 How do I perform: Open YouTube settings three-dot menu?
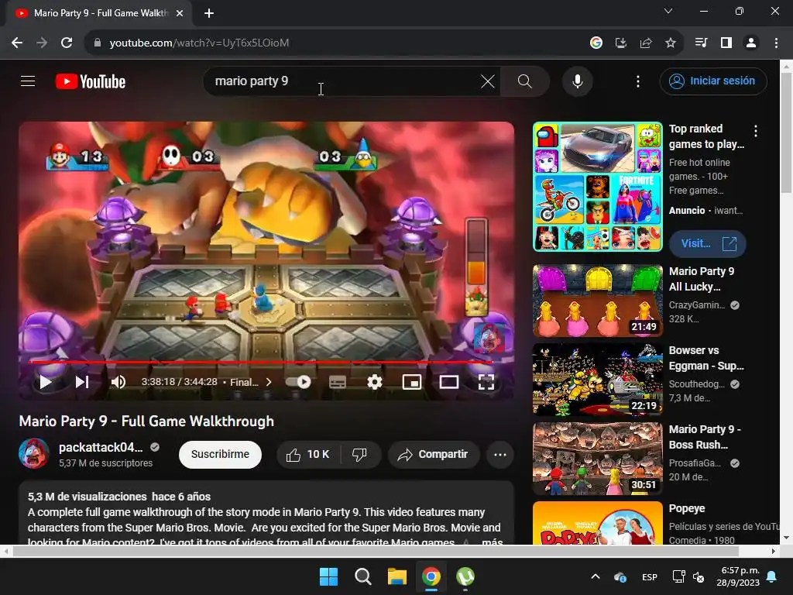pyautogui.click(x=638, y=81)
